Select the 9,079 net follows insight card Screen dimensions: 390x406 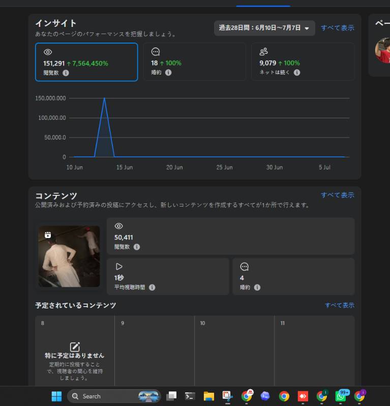click(303, 61)
